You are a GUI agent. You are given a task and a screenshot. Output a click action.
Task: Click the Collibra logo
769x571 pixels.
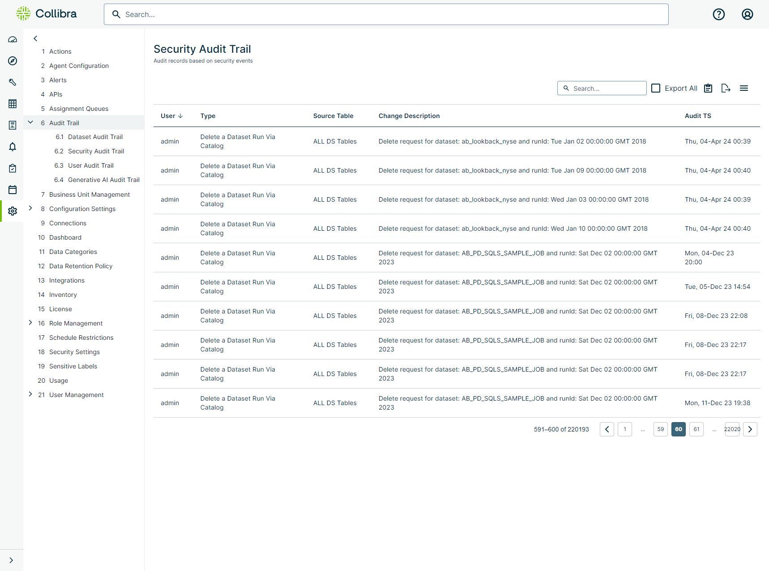[x=47, y=14]
